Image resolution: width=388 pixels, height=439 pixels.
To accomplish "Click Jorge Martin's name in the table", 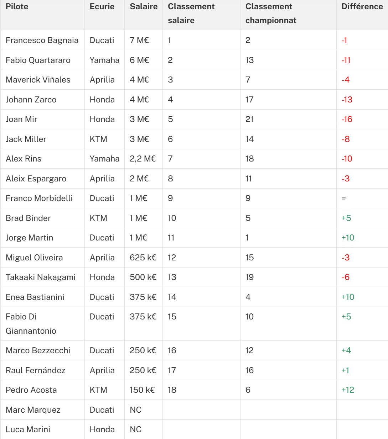I will point(30,238).
